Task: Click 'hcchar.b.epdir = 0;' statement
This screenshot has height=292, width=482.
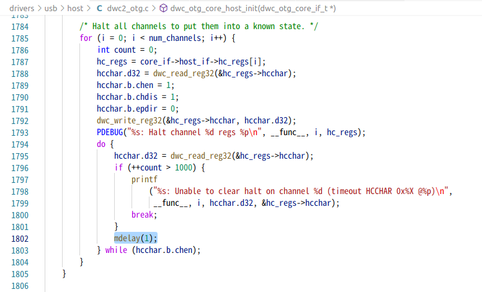Action: [138, 109]
